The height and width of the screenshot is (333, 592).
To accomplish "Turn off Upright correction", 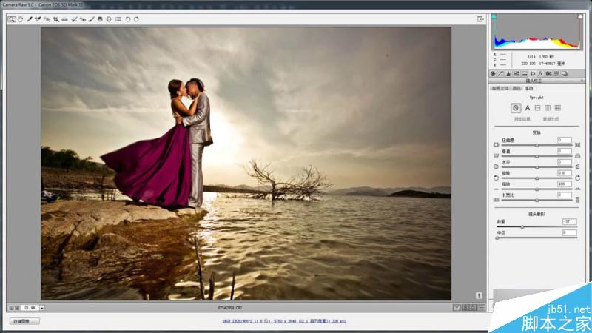I will (515, 108).
